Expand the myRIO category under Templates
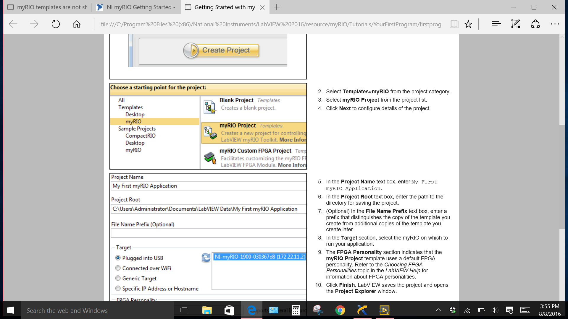The image size is (568, 319). click(133, 121)
